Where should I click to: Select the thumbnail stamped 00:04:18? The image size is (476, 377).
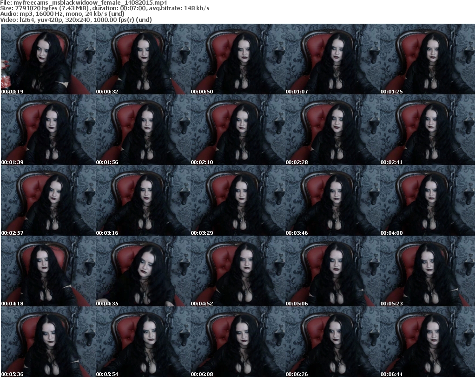point(48,271)
